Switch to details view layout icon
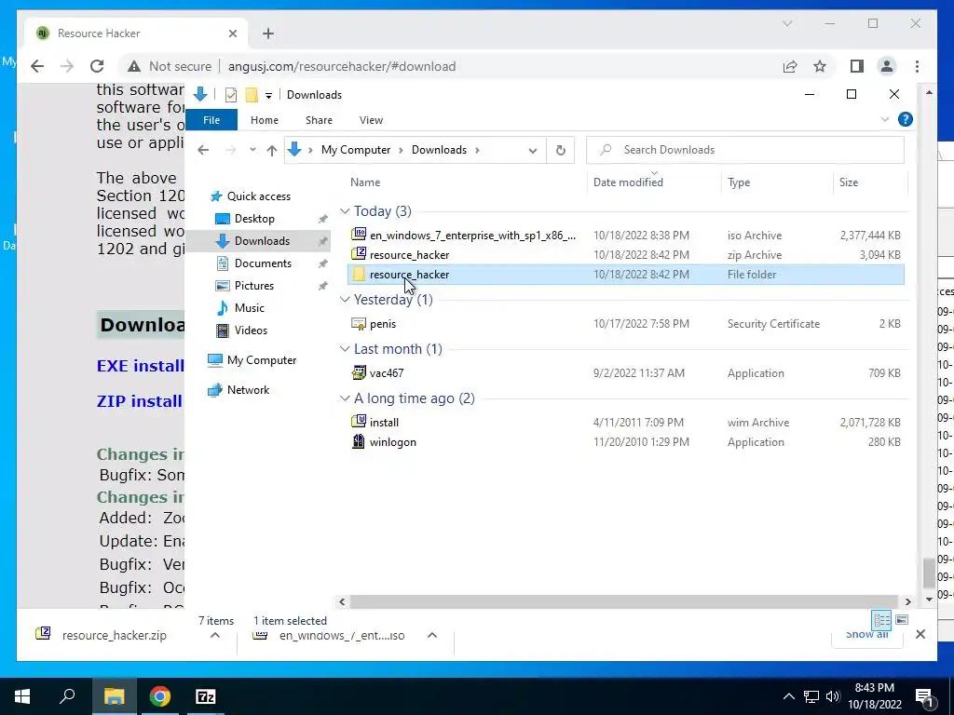The image size is (954, 715). pos(881,620)
